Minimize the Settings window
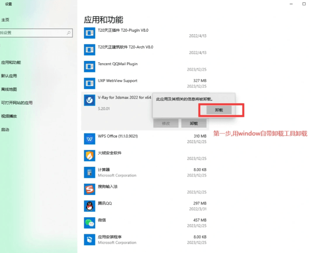This screenshot has width=311, height=253. (x=291, y=4)
